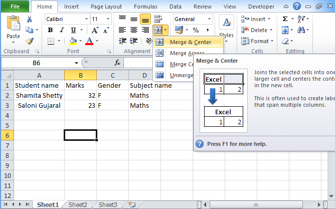
Task: Open the Calibri font name dropdown
Action: (x=86, y=19)
